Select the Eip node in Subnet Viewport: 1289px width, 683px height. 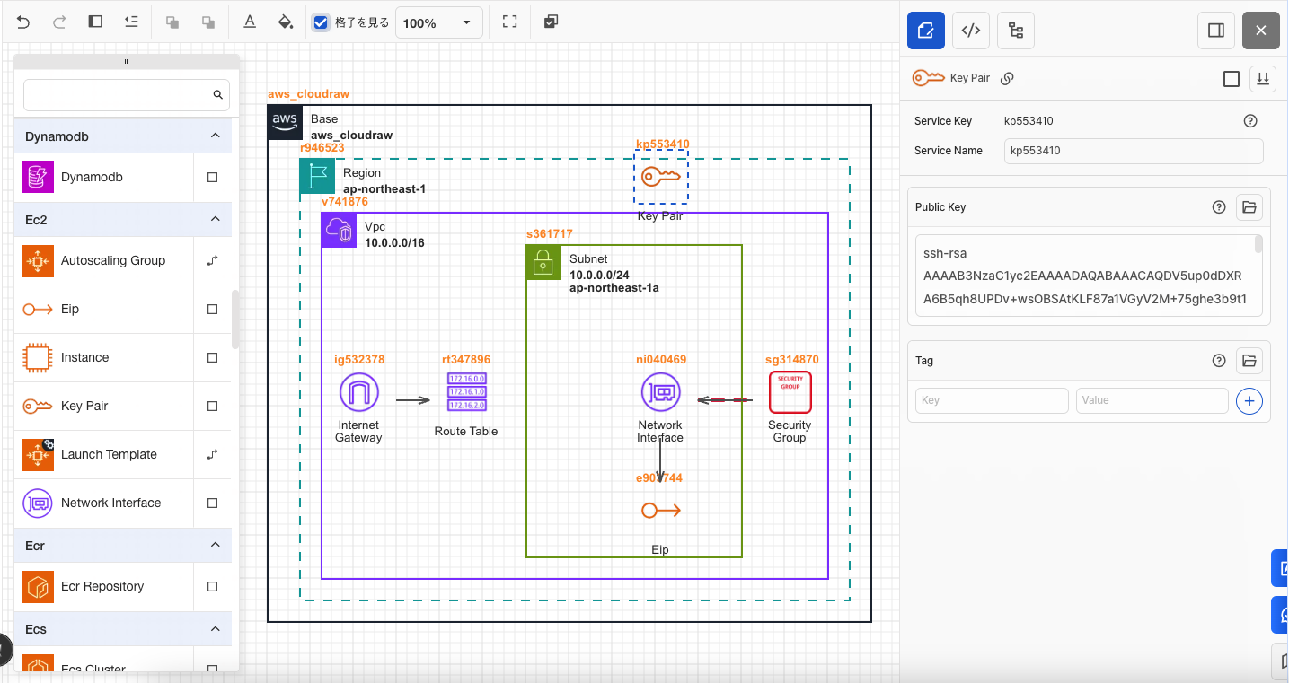660,511
